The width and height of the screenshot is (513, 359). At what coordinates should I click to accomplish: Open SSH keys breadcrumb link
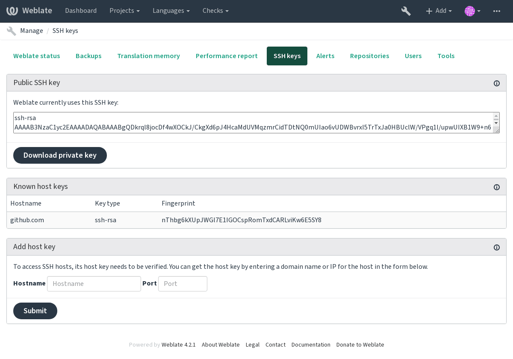tap(65, 31)
